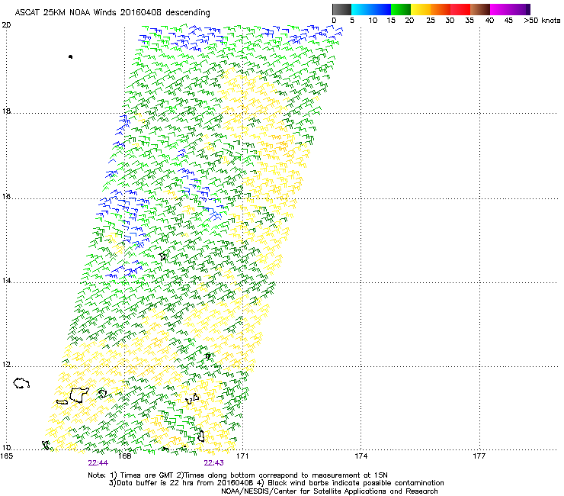This screenshot has width=564, height=496.
Task: Click the latitude label '18'
Action: 6,111
